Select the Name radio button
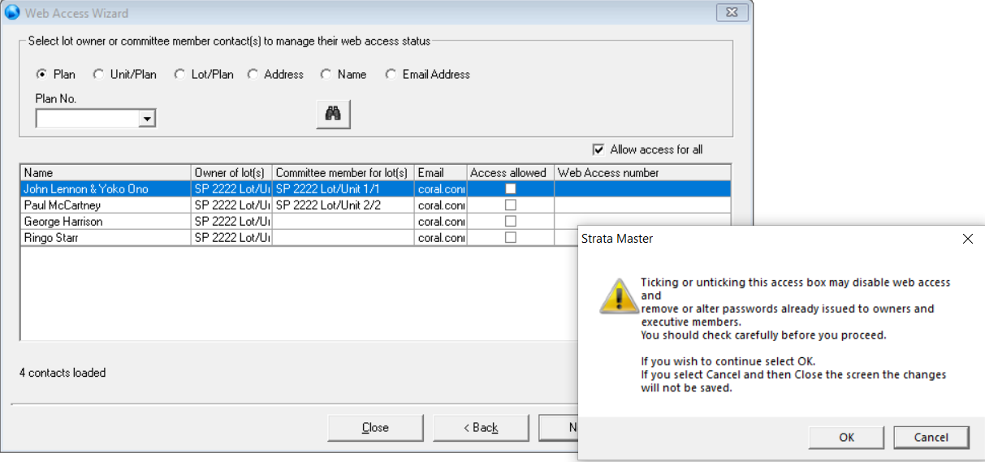This screenshot has width=985, height=462. pyautogui.click(x=326, y=74)
